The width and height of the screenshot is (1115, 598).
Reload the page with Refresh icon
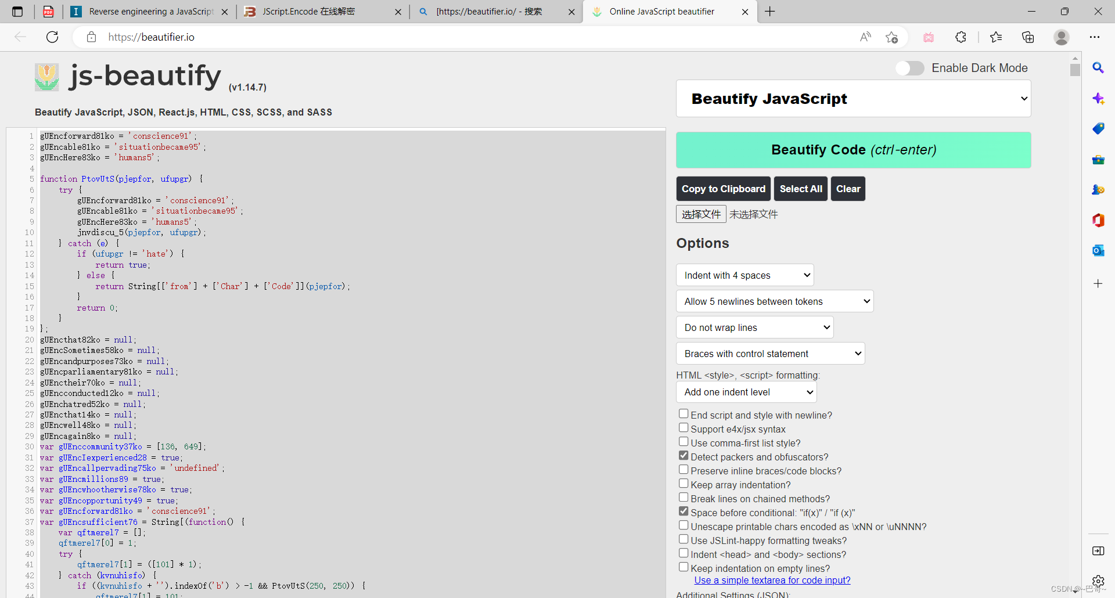[x=52, y=37]
